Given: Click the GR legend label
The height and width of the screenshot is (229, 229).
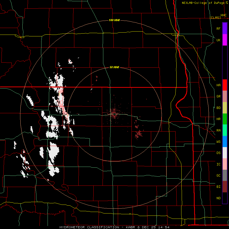Looking at the screenshot, I should [218, 96].
